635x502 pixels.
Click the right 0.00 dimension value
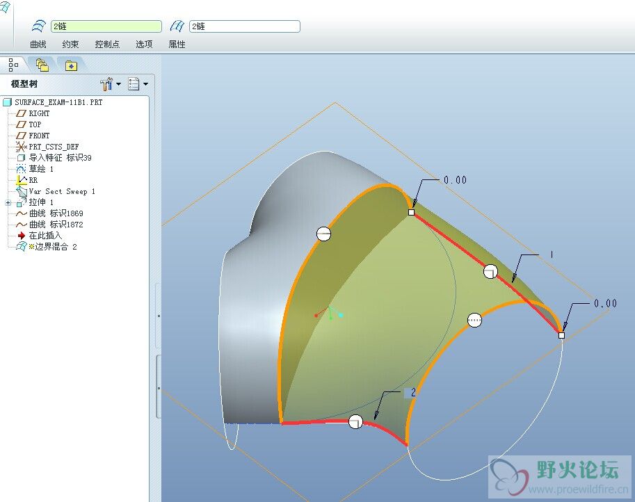(605, 303)
